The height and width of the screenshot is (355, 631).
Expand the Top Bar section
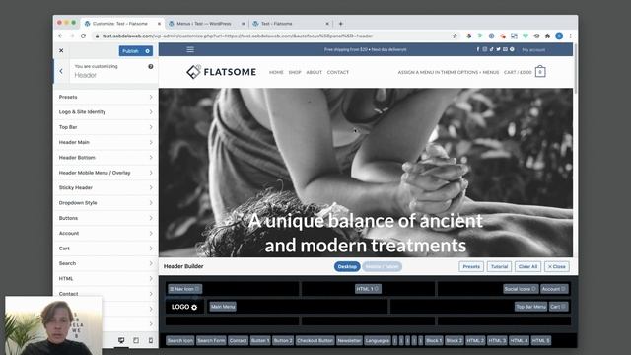point(105,127)
